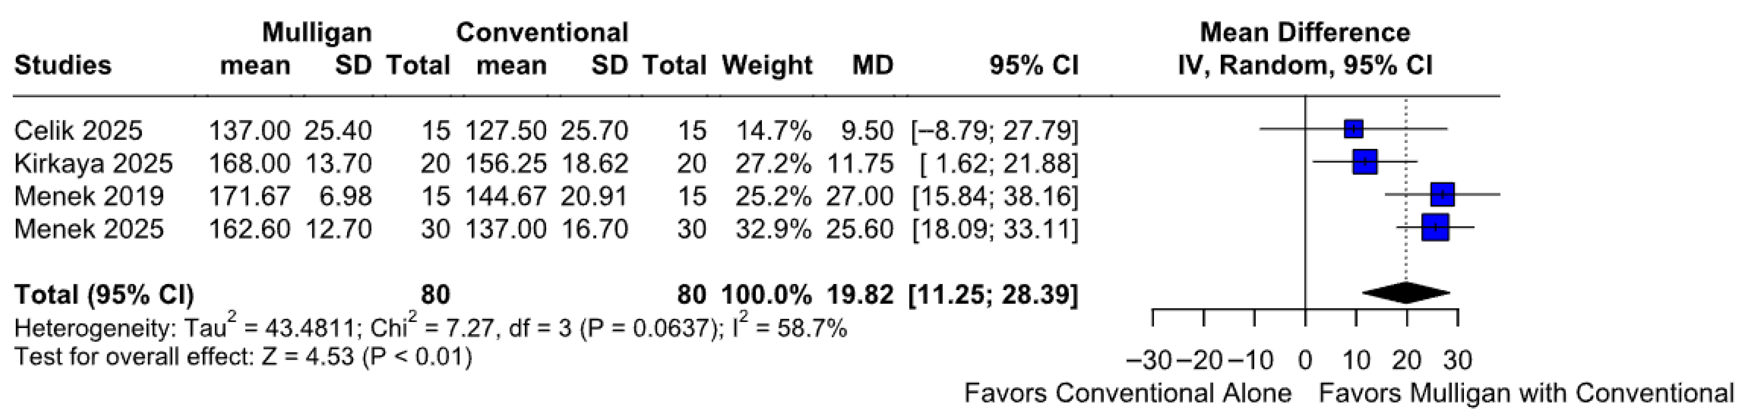
Task: Select the Menek 2025 study name
Action: click(x=89, y=229)
